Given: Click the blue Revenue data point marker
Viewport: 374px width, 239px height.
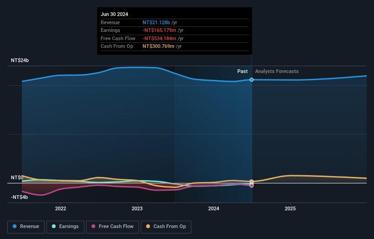Looking at the screenshot, I should click(x=251, y=80).
